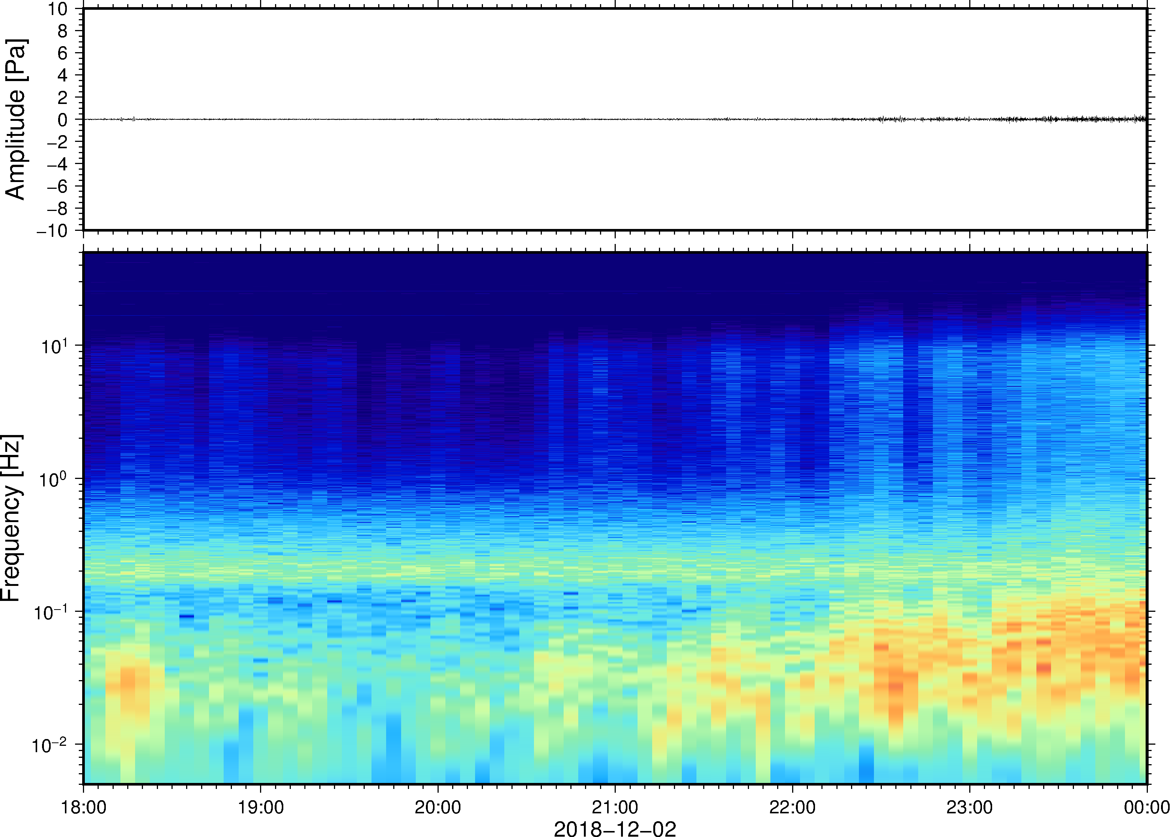
Task: Select the 18:00 time tick label
Action: 83,807
